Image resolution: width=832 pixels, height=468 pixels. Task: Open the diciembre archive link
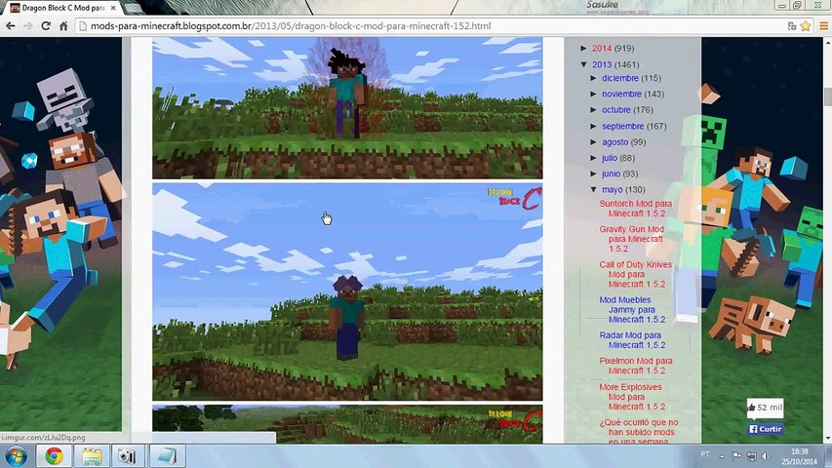coord(619,78)
